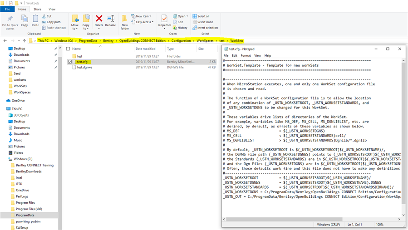Click Pin to Quick access icon
The height and width of the screenshot is (230, 408).
tap(10, 19)
